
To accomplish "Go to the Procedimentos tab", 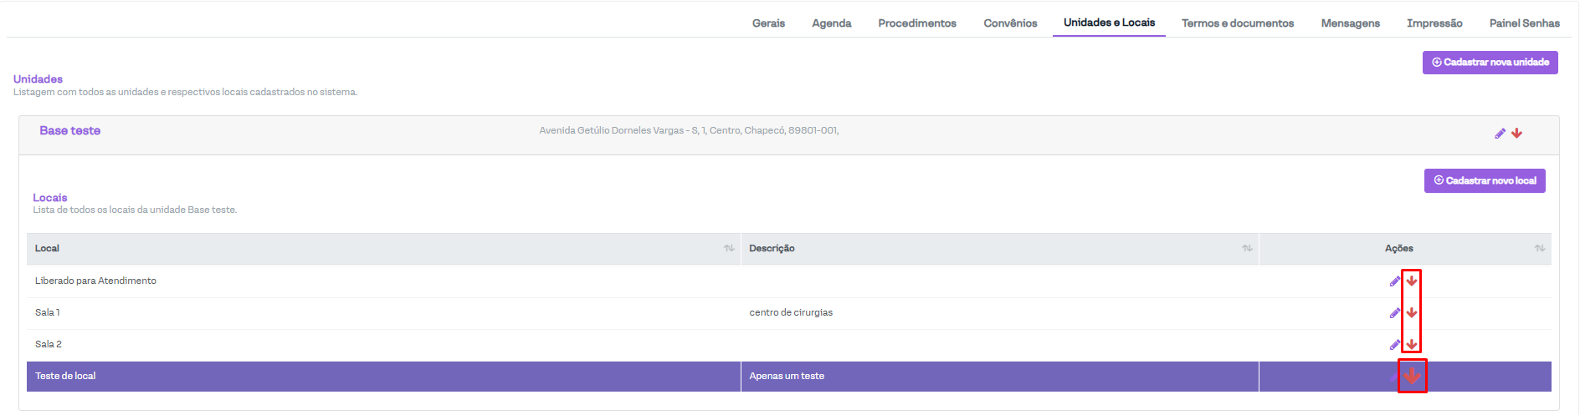I will tap(916, 23).
